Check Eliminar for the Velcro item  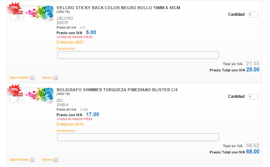[x=55, y=78]
